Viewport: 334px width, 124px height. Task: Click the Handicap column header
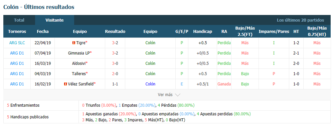[203, 31]
